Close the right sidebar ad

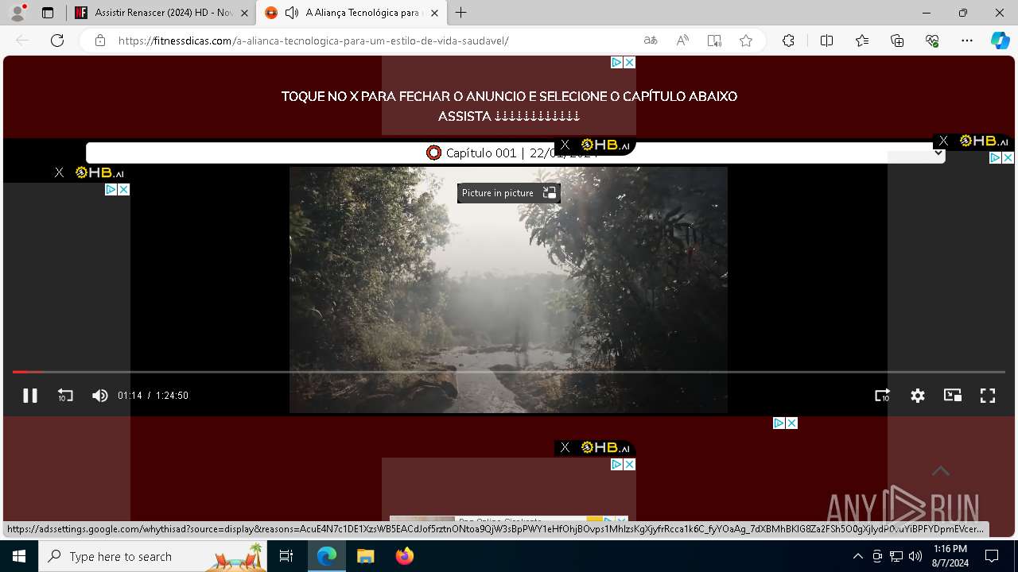1008,157
